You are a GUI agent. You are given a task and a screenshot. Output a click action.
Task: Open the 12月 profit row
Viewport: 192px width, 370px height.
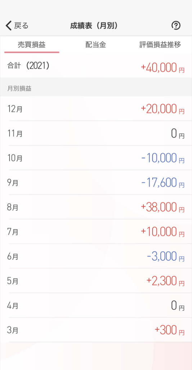tap(96, 109)
